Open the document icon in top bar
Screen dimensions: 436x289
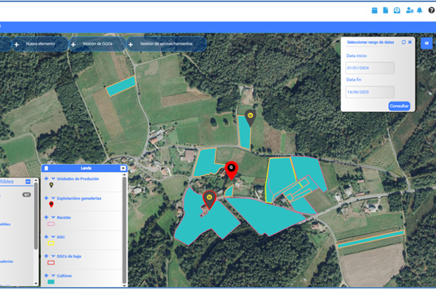pyautogui.click(x=385, y=10)
